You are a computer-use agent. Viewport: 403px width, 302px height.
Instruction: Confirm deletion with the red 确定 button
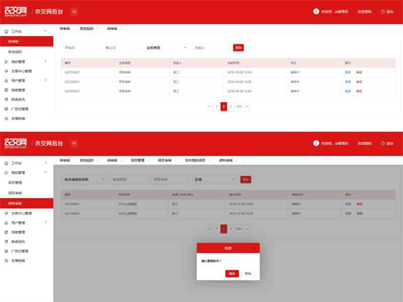(231, 274)
